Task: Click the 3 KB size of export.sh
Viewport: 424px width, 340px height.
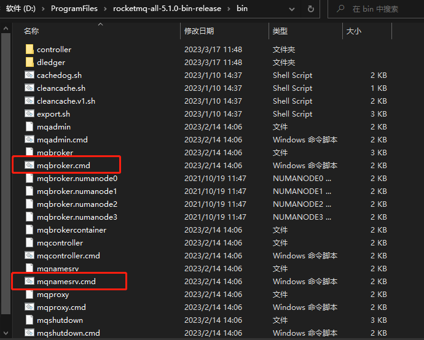Action: [x=379, y=114]
